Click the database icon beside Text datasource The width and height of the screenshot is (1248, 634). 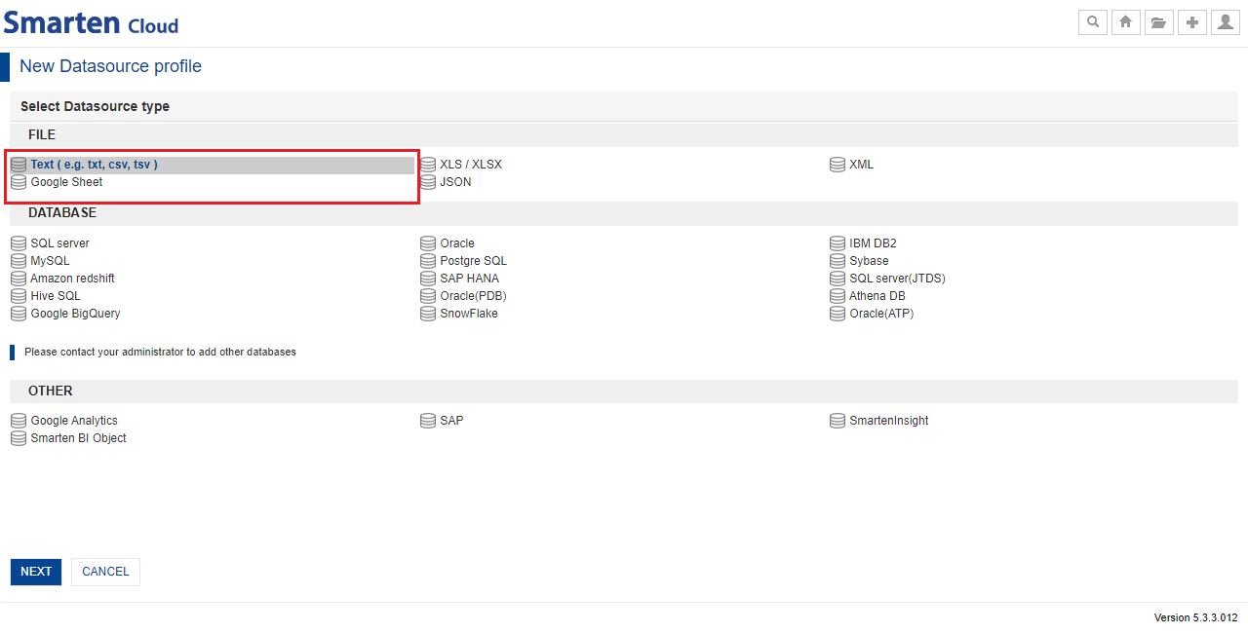click(19, 165)
